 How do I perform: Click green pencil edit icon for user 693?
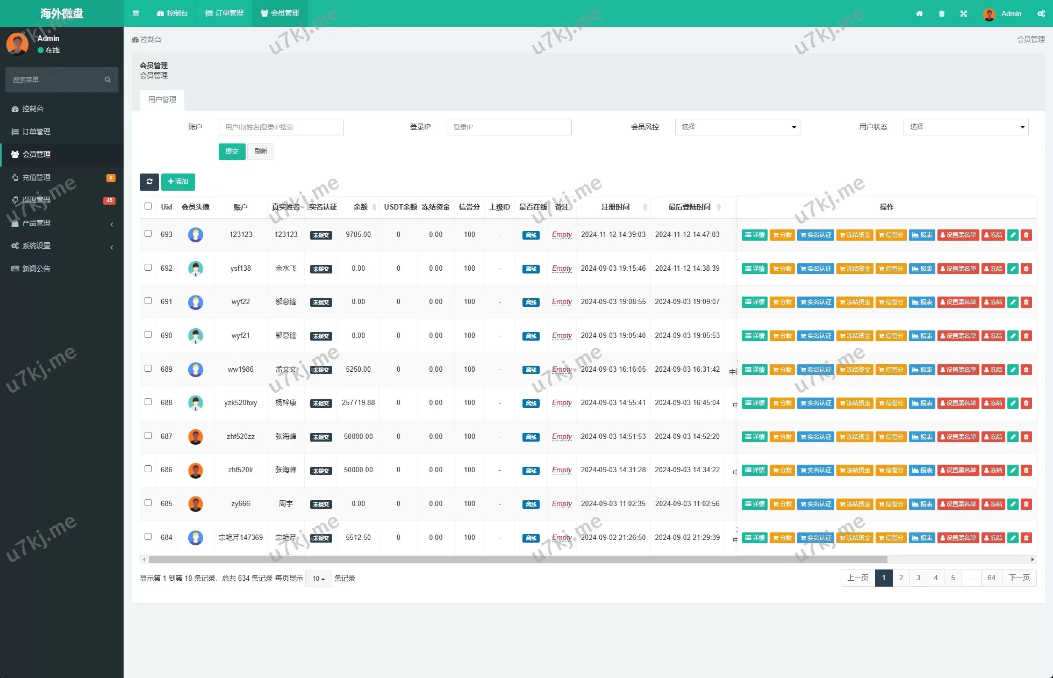pos(1013,235)
